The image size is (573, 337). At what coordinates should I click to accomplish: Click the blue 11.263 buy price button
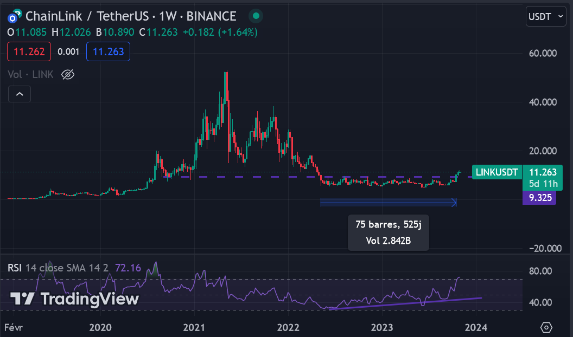coord(108,52)
